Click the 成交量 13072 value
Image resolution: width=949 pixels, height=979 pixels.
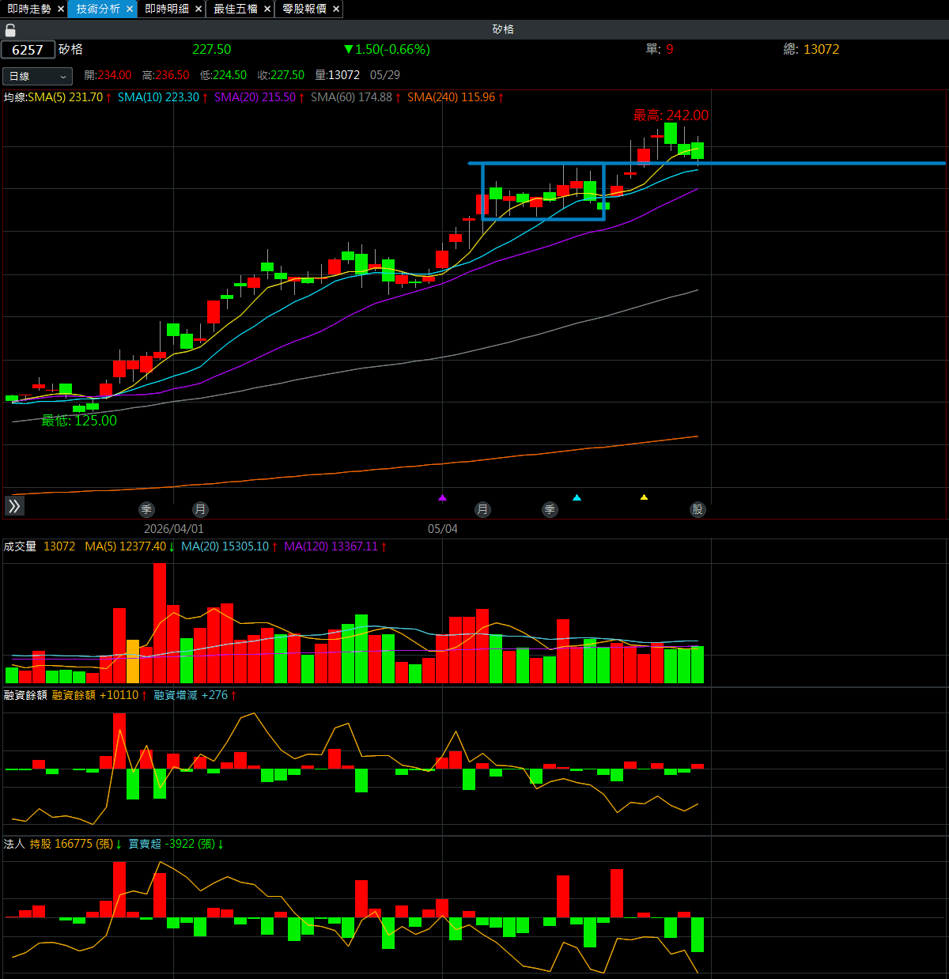click(x=59, y=546)
